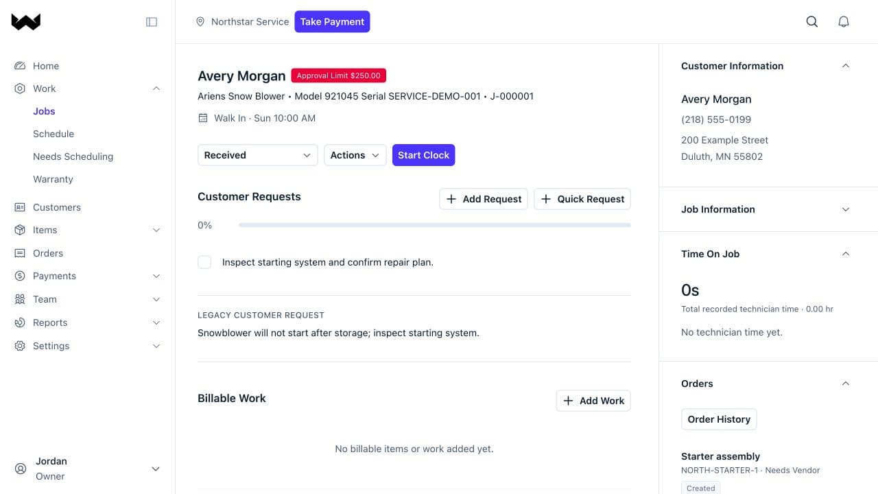The width and height of the screenshot is (878, 494).
Task: Click the location pin icon beside Northstar Service
Action: pyautogui.click(x=200, y=22)
